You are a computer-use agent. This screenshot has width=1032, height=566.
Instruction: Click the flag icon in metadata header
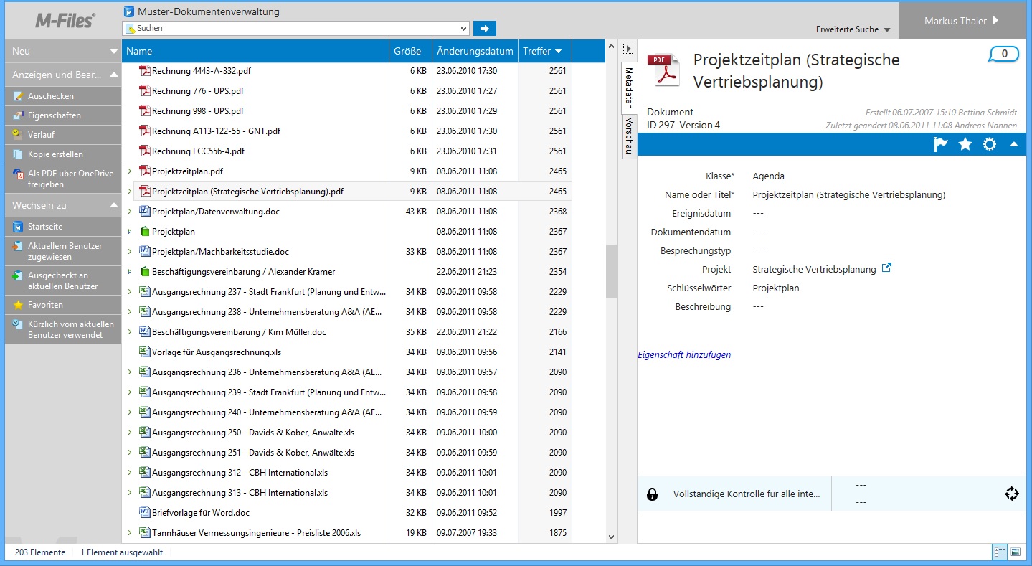[x=941, y=144]
